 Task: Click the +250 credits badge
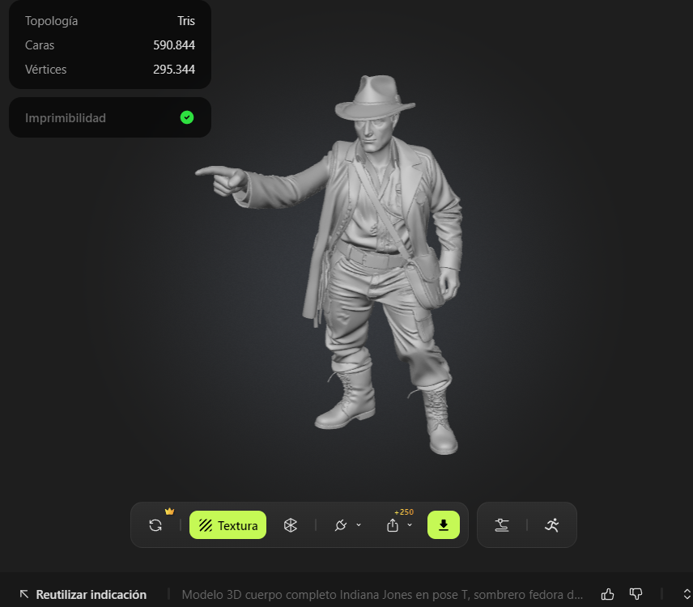click(x=404, y=512)
